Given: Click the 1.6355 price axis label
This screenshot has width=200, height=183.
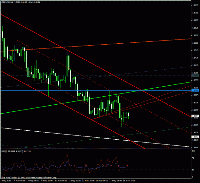Looking at the screenshot, I should 195,80.
